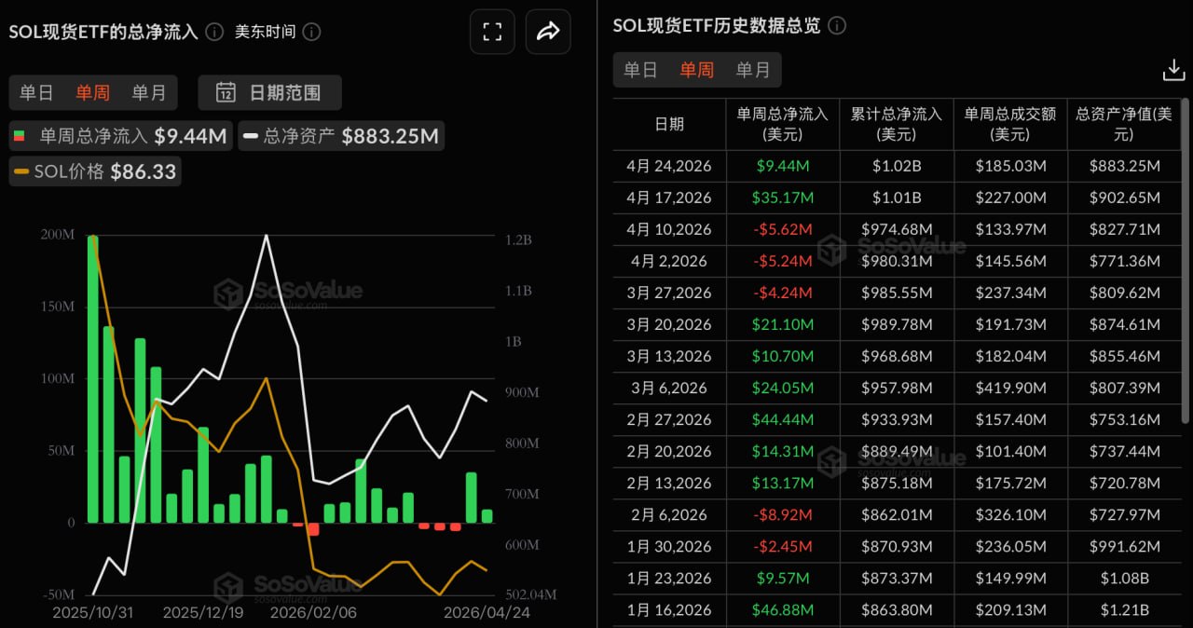1193x628 pixels.
Task: Open fullscreen chart view icon
Action: [x=493, y=32]
